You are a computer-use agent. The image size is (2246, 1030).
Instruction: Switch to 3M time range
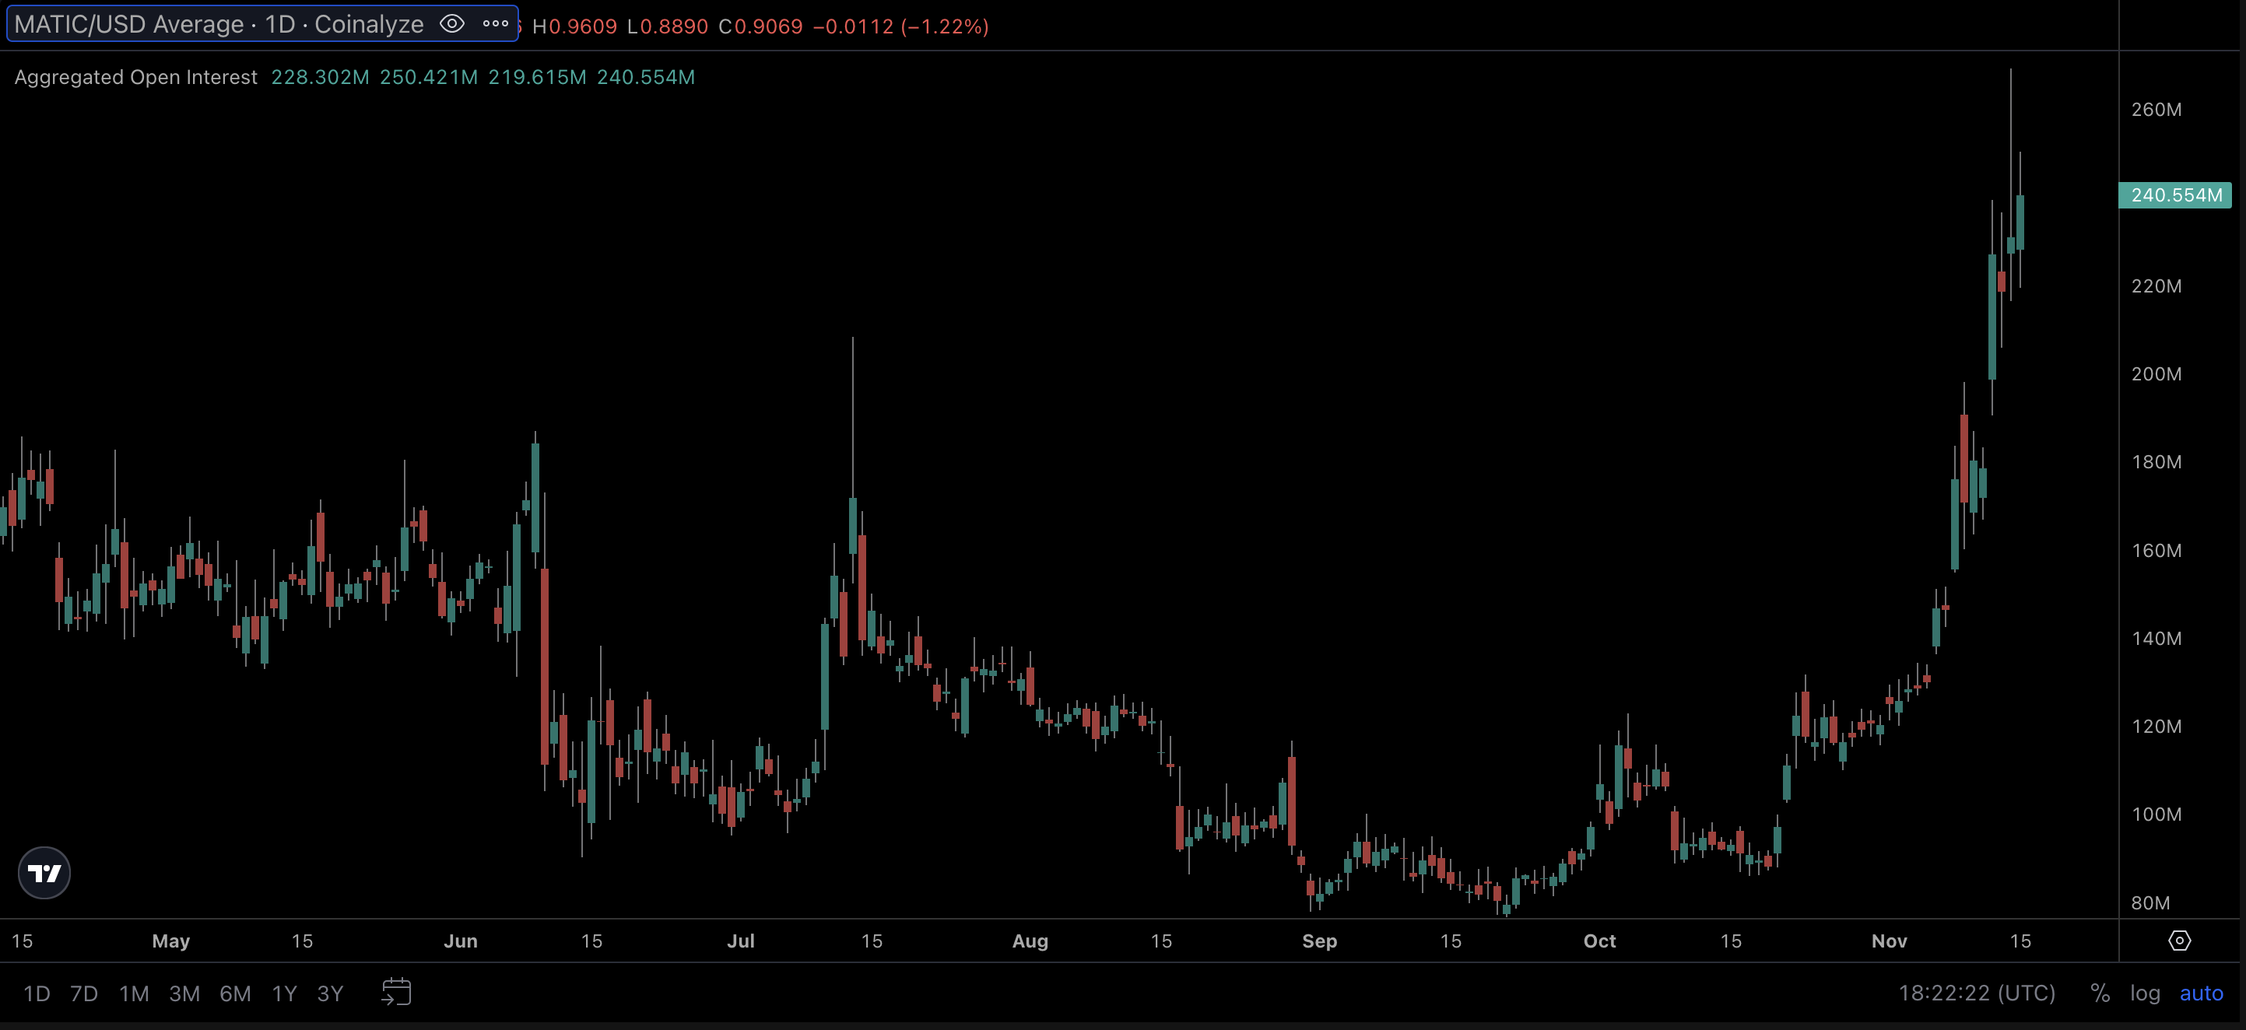tap(184, 993)
